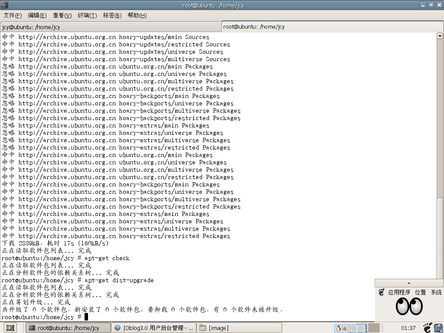The image size is (444, 333).
Task: Click the 拼音 input method indicator
Action: click(x=356, y=329)
